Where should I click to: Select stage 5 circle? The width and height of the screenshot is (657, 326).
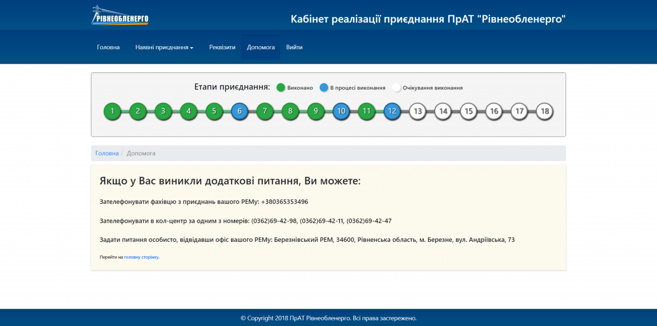(x=214, y=111)
